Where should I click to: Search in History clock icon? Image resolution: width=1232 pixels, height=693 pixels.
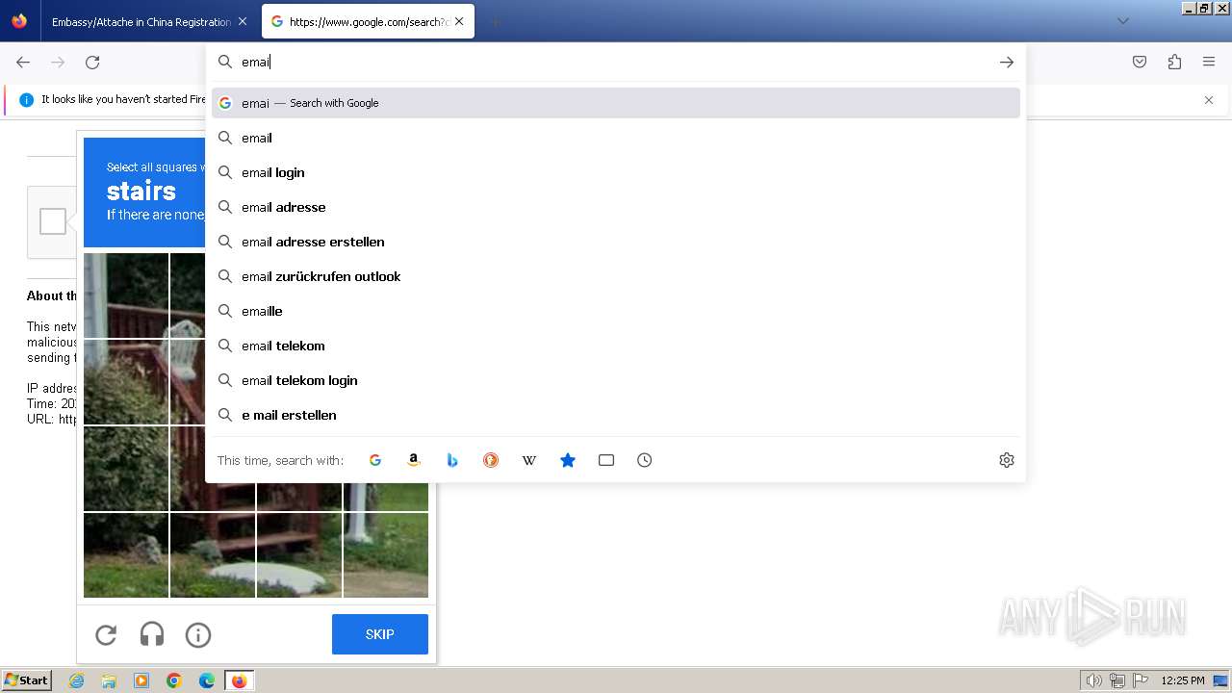click(x=645, y=460)
